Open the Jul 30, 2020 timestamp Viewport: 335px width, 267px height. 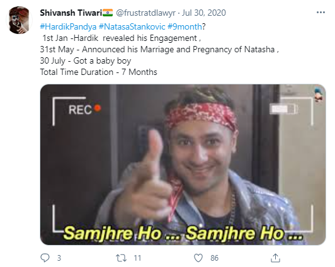[x=204, y=13]
